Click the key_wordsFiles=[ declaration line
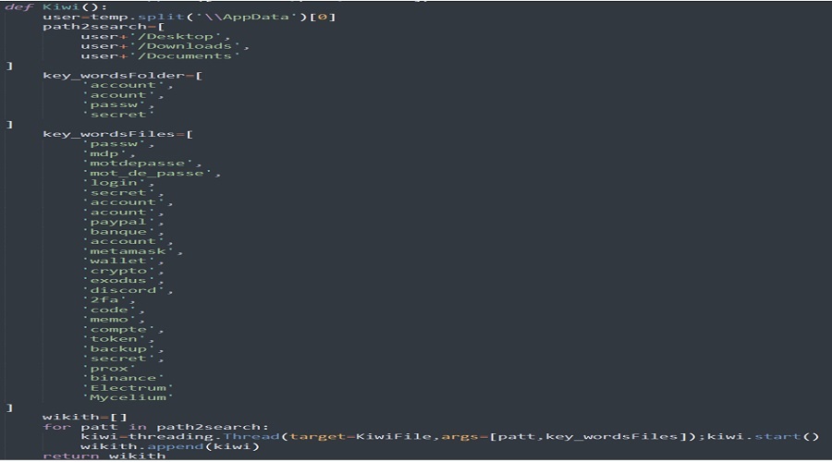 coord(117,134)
